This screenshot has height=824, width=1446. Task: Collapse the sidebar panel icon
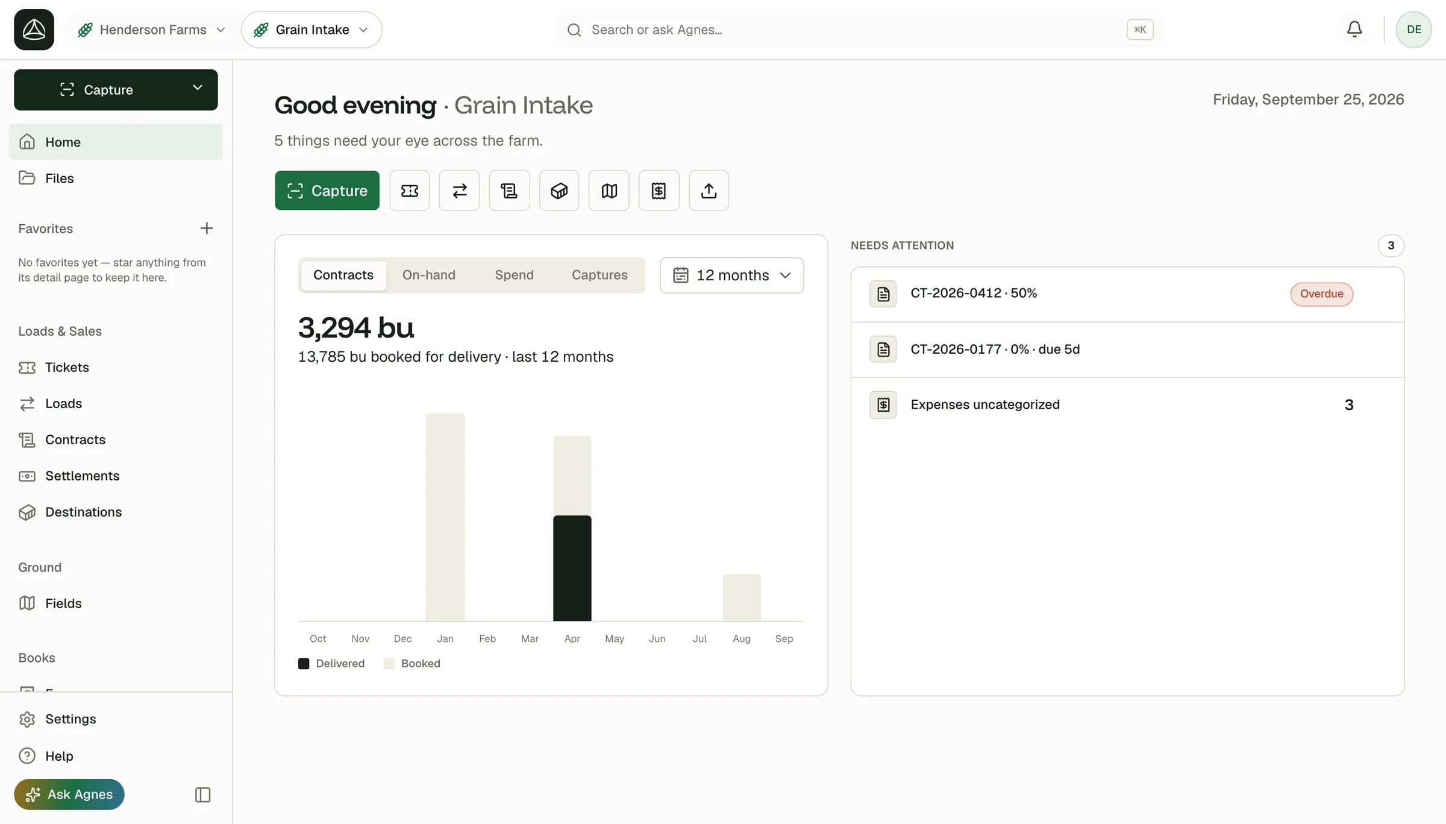click(203, 794)
